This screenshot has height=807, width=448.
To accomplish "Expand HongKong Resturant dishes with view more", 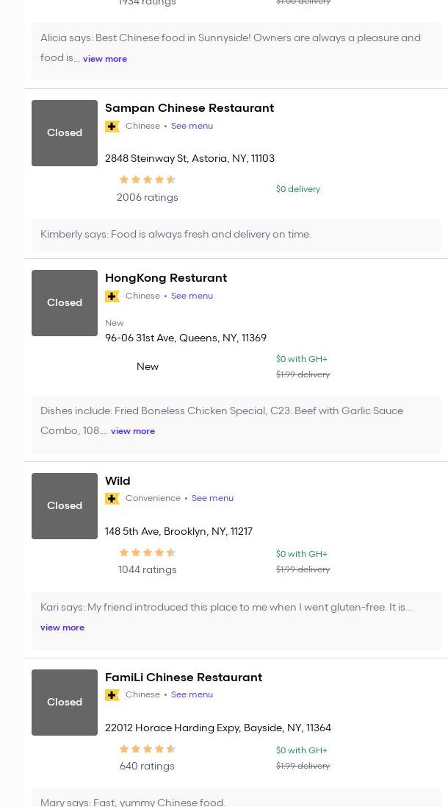I will (x=133, y=431).
